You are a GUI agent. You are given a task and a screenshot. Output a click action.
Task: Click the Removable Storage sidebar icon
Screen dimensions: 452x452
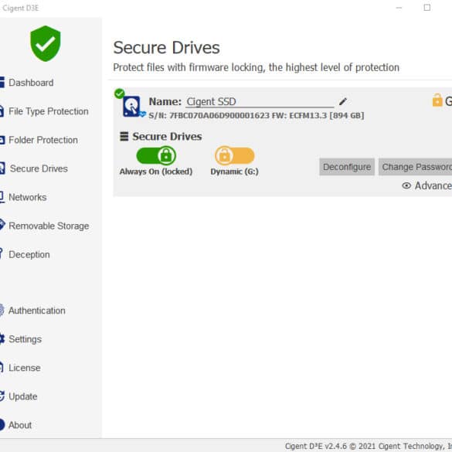coord(2,225)
